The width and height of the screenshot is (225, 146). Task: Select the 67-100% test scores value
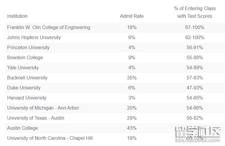(x=195, y=27)
